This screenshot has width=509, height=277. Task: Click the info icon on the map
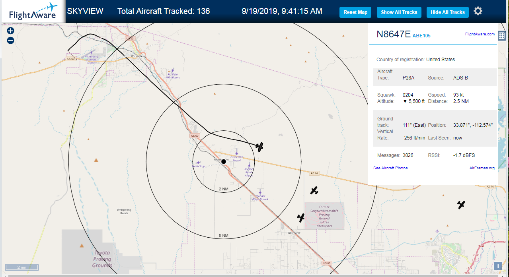pos(498,266)
